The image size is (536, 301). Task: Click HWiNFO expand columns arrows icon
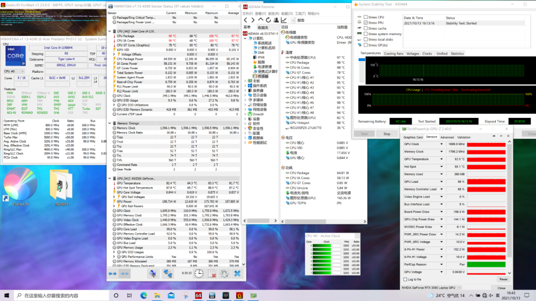click(113, 273)
